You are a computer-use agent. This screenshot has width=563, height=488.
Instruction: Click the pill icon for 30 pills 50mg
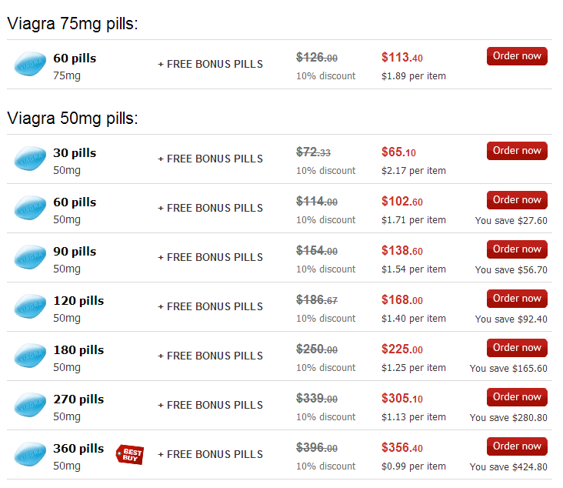[x=30, y=159]
